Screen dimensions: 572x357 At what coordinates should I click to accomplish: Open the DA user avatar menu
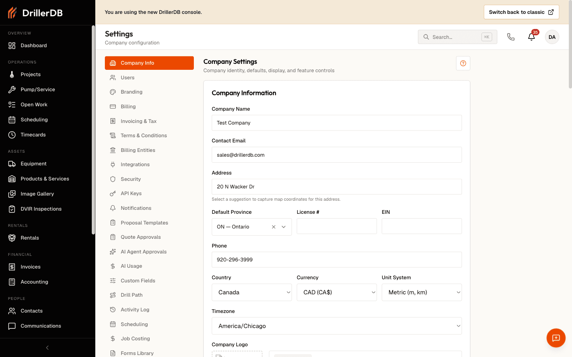click(552, 37)
